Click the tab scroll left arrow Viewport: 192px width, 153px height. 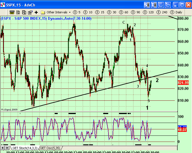(3, 148)
